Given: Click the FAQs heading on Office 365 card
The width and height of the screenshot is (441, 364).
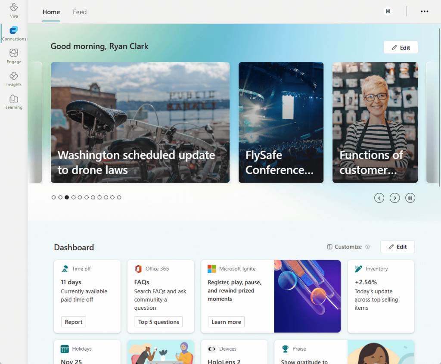Looking at the screenshot, I should pyautogui.click(x=142, y=282).
